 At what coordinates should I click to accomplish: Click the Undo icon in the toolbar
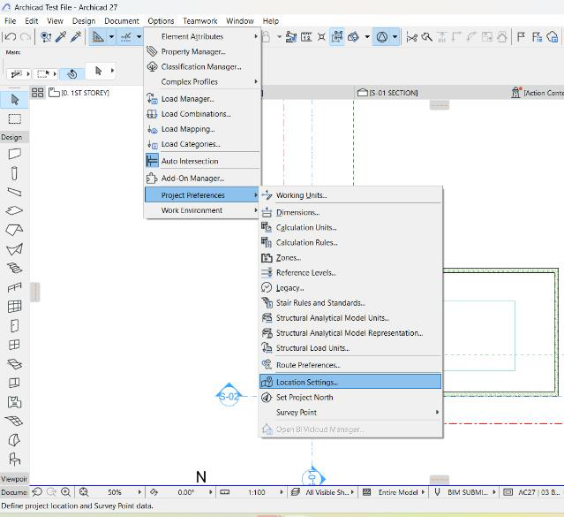[10, 37]
